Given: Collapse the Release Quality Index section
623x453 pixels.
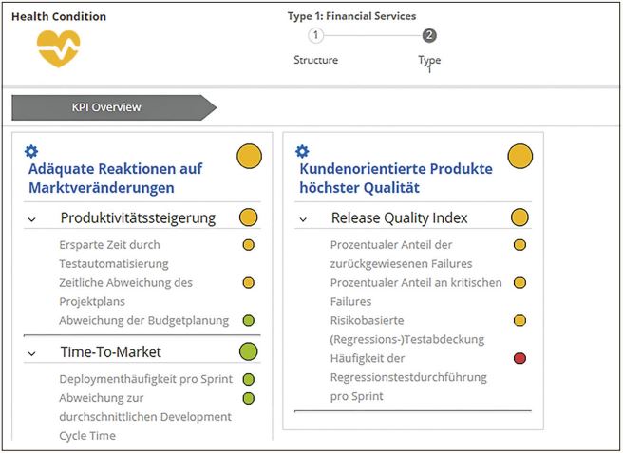Looking at the screenshot, I should click(x=303, y=218).
